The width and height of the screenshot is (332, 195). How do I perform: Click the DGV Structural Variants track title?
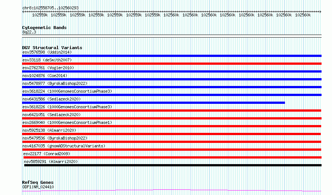click(52, 48)
